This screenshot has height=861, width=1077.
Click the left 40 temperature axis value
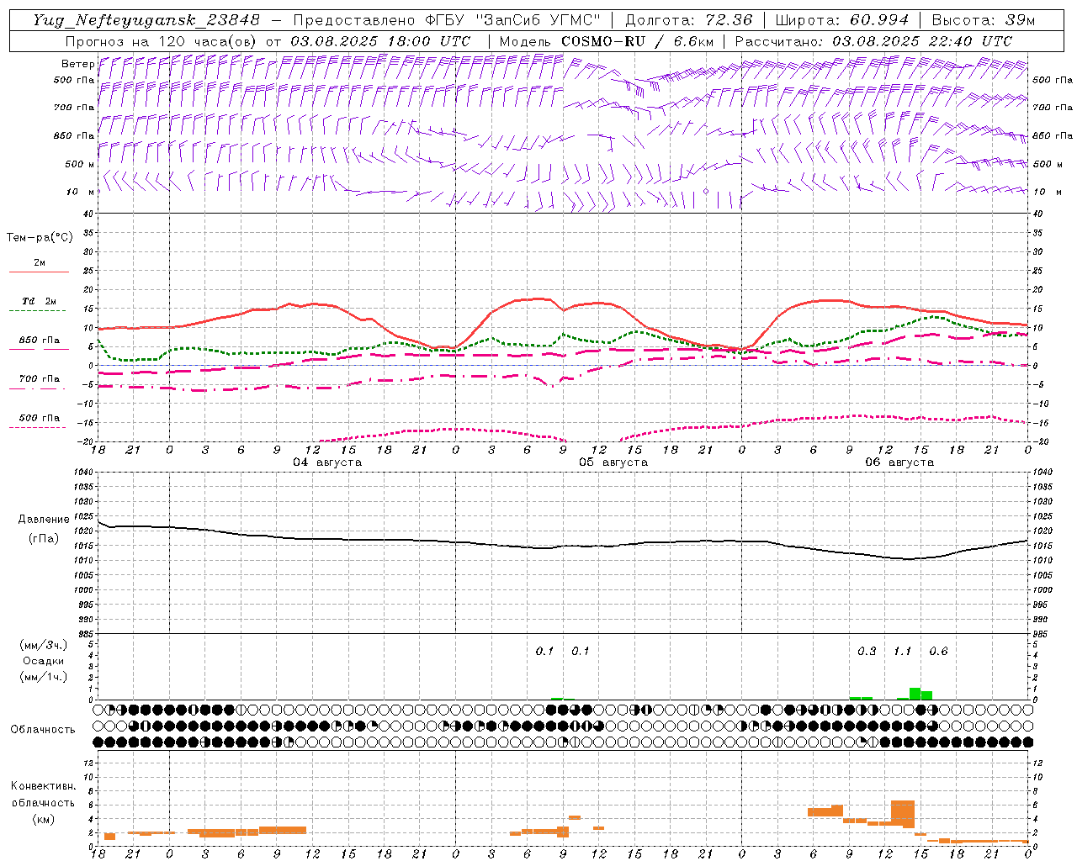point(89,214)
